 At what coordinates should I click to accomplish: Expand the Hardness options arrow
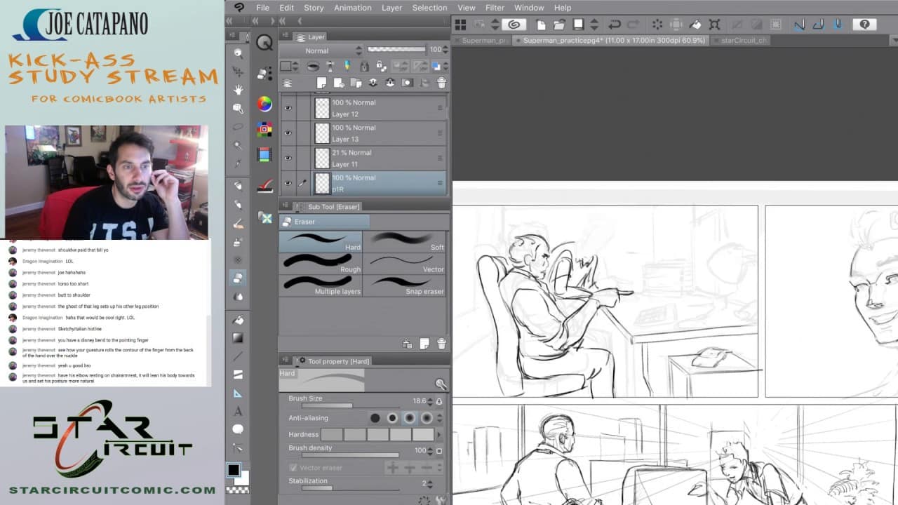(439, 435)
